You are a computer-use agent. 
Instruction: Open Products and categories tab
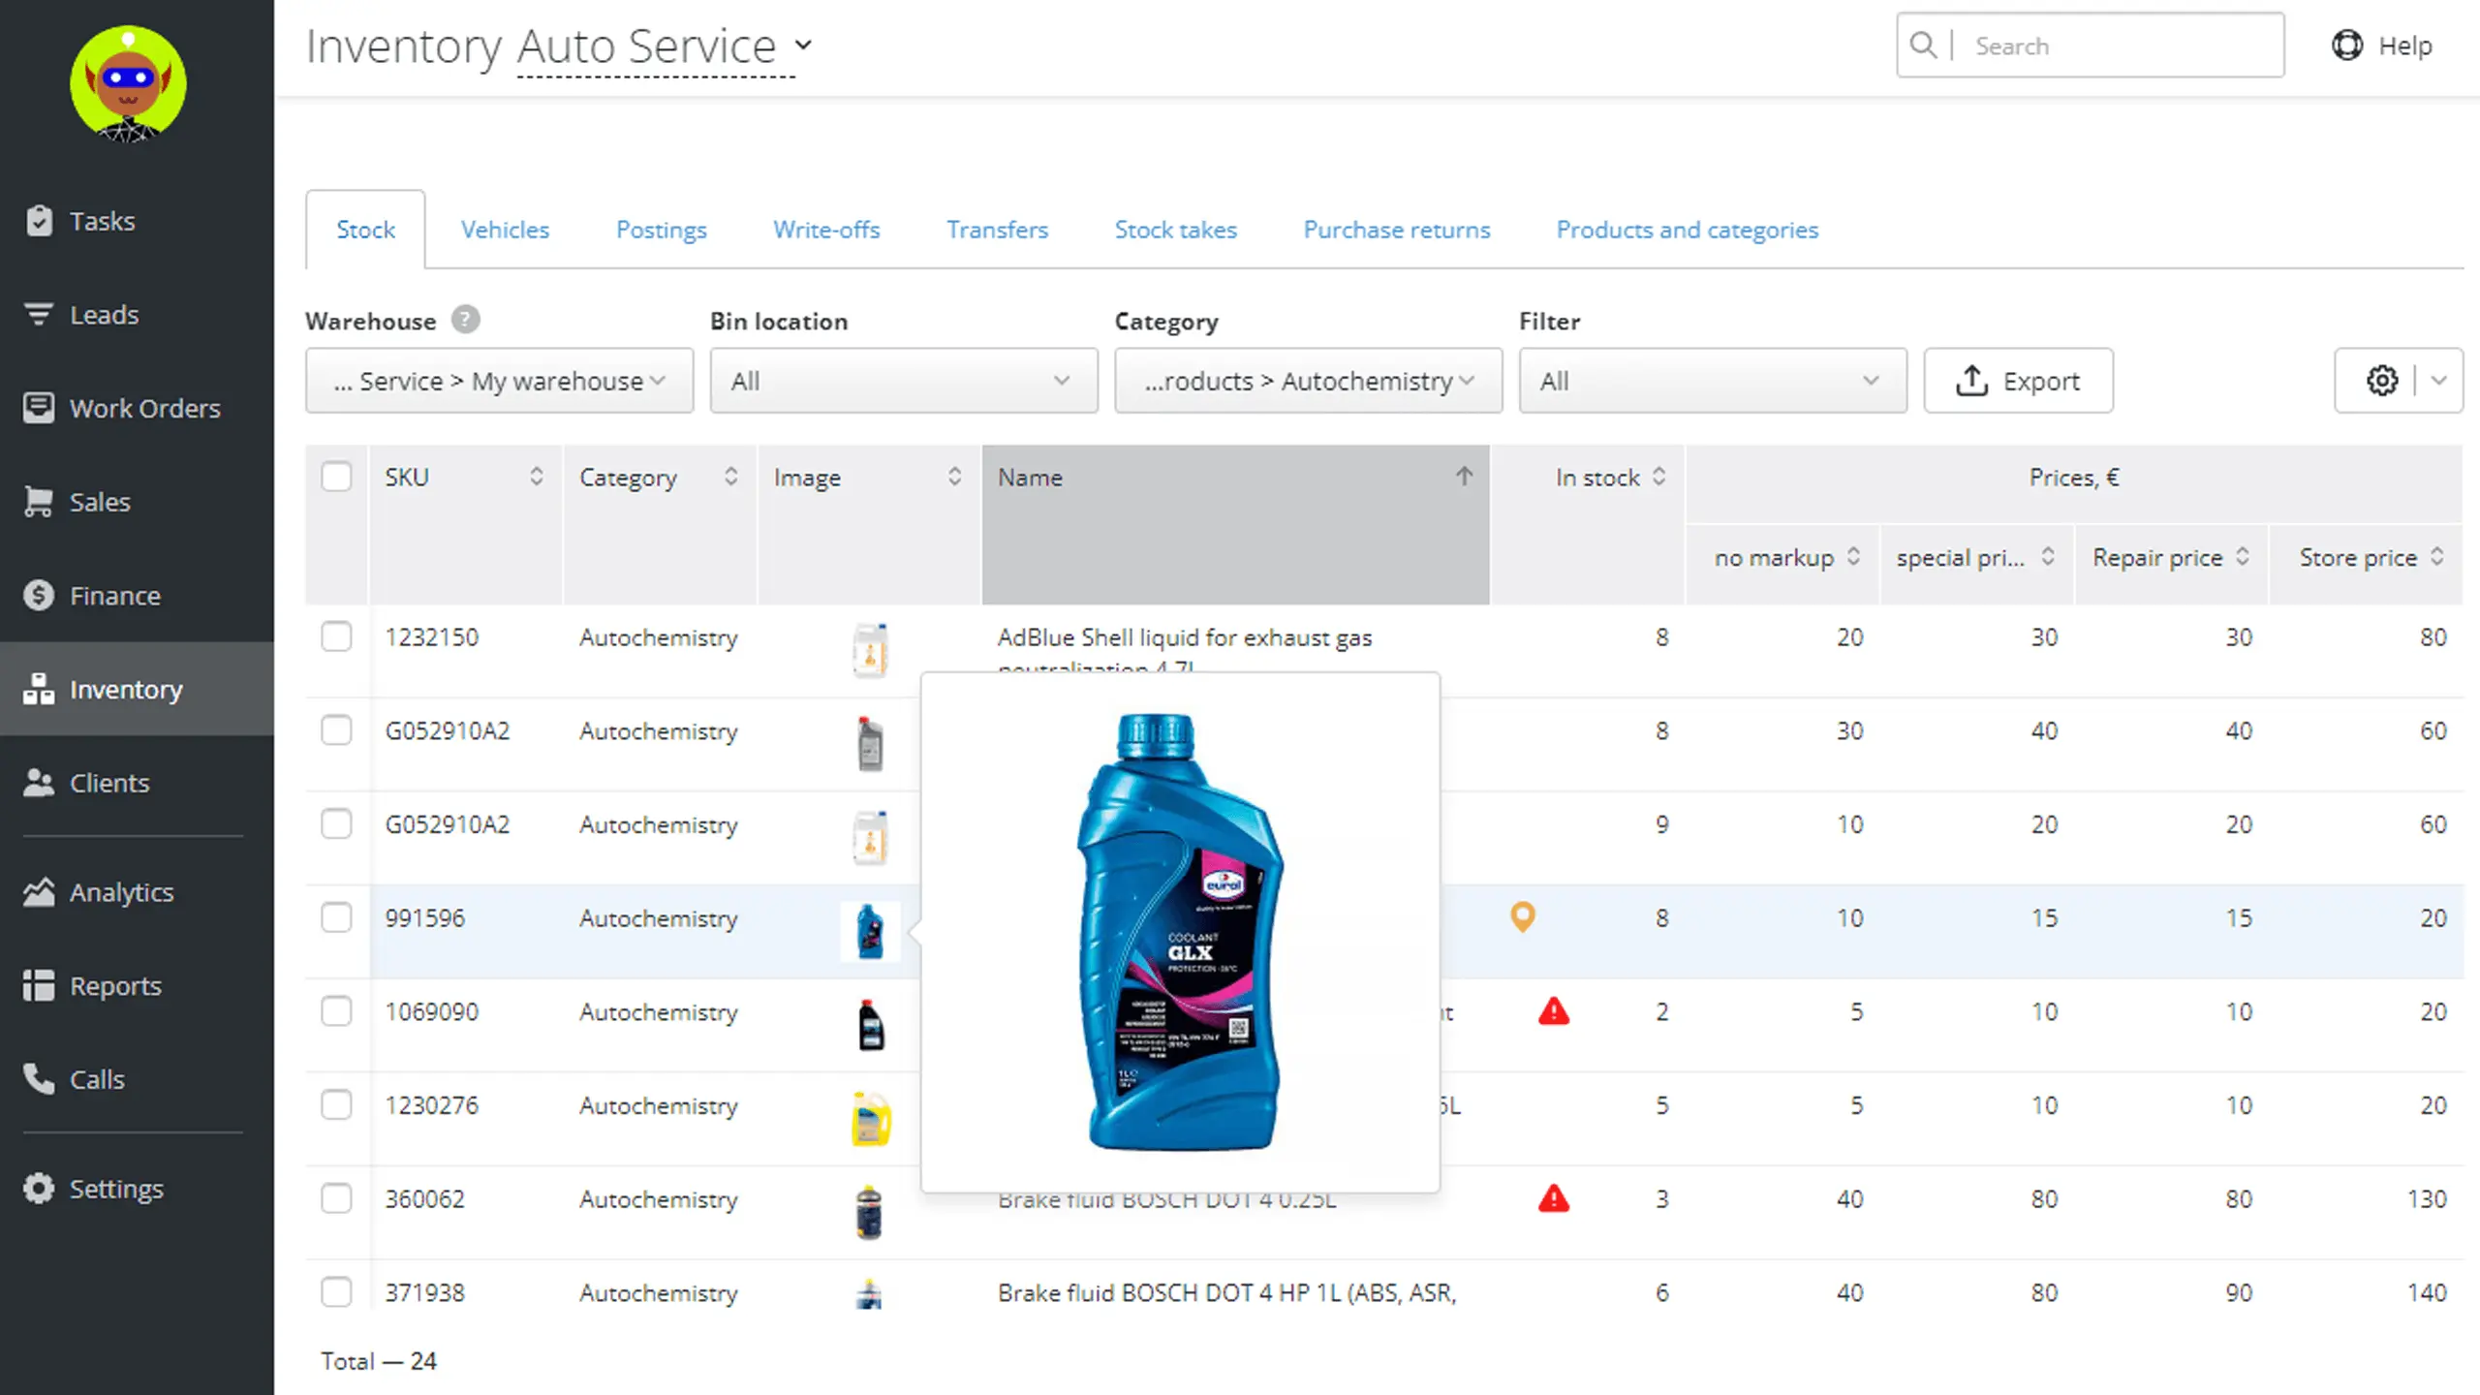[x=1687, y=230]
